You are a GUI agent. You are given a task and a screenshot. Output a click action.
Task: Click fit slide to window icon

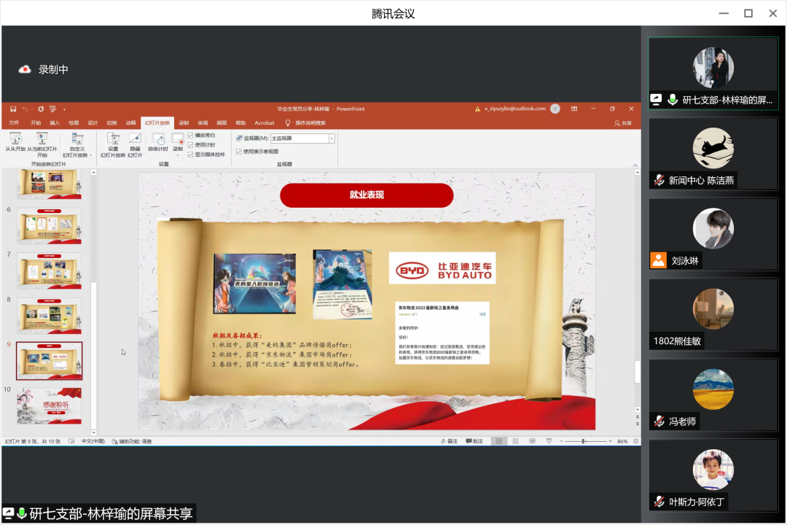pyautogui.click(x=635, y=442)
